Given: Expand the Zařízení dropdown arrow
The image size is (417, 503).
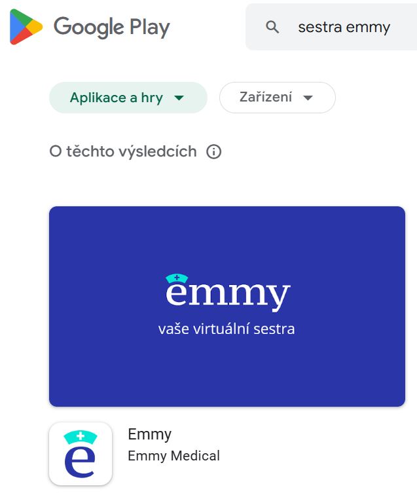Looking at the screenshot, I should 308,98.
